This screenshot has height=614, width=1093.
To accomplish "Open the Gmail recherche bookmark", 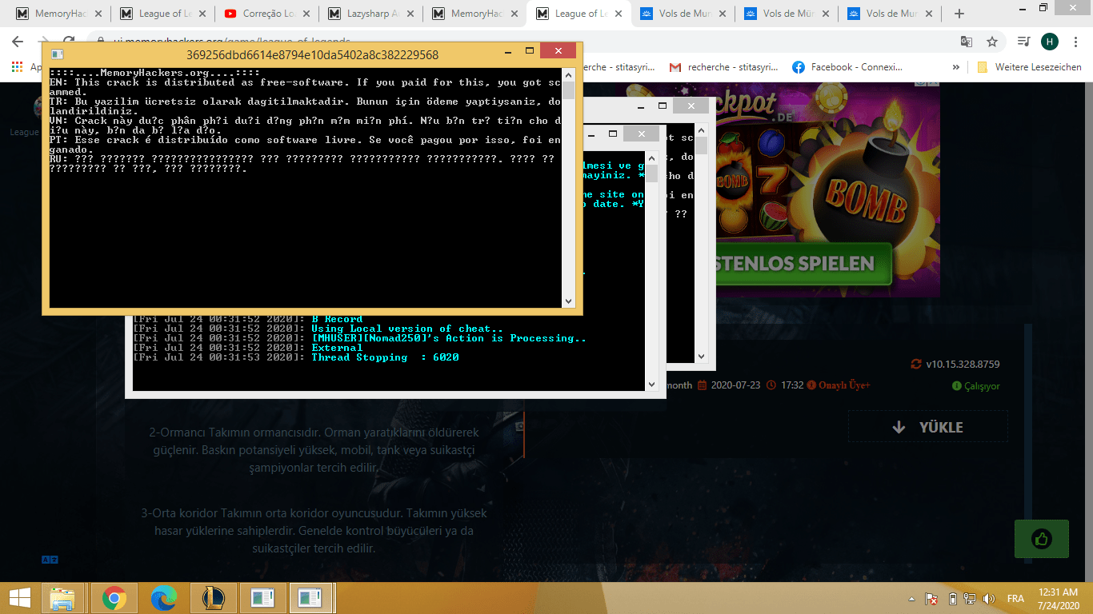I will pyautogui.click(x=725, y=67).
